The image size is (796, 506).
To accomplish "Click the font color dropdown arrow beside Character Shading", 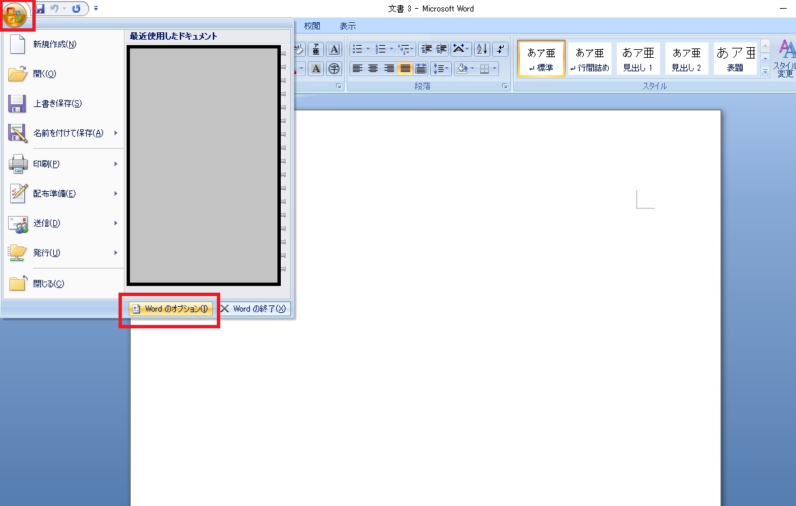I will 301,69.
